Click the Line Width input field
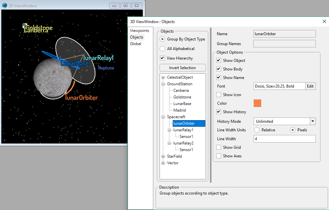This screenshot has width=329, height=210. click(x=285, y=139)
